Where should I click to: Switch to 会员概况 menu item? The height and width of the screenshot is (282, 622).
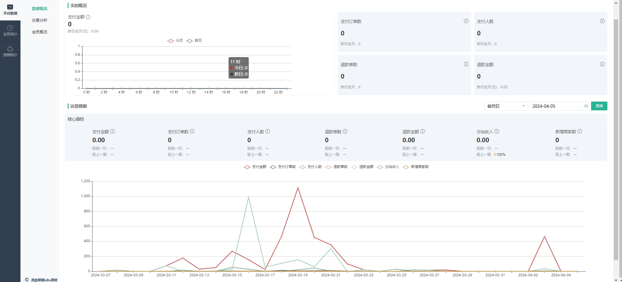40,32
